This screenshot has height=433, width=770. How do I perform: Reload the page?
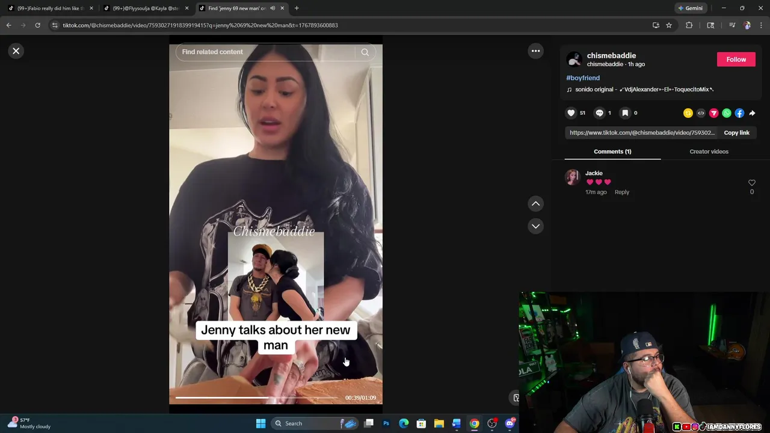[x=37, y=25]
